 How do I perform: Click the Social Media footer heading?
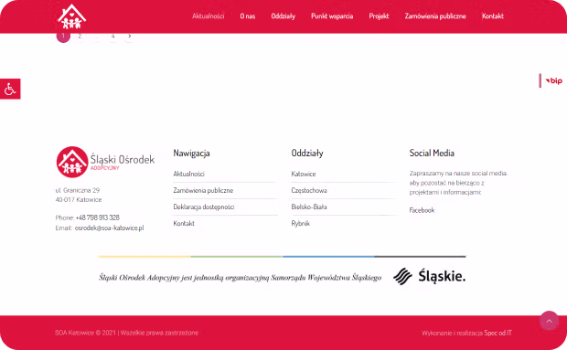click(x=432, y=154)
